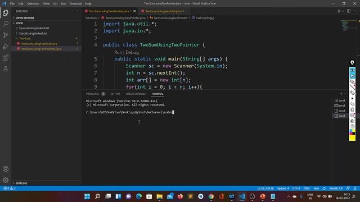
Task: Open the File menu
Action: click(12, 3)
